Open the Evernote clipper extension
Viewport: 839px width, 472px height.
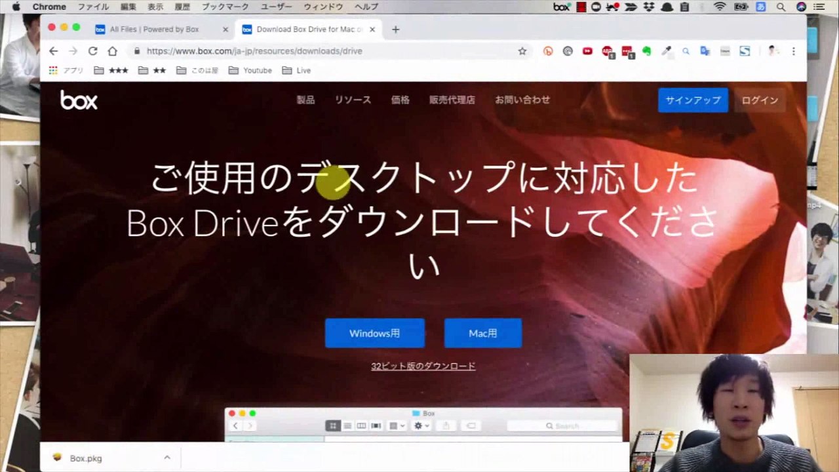pos(646,51)
